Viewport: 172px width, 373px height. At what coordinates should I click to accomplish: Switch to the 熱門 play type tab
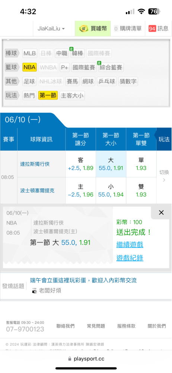(29, 95)
